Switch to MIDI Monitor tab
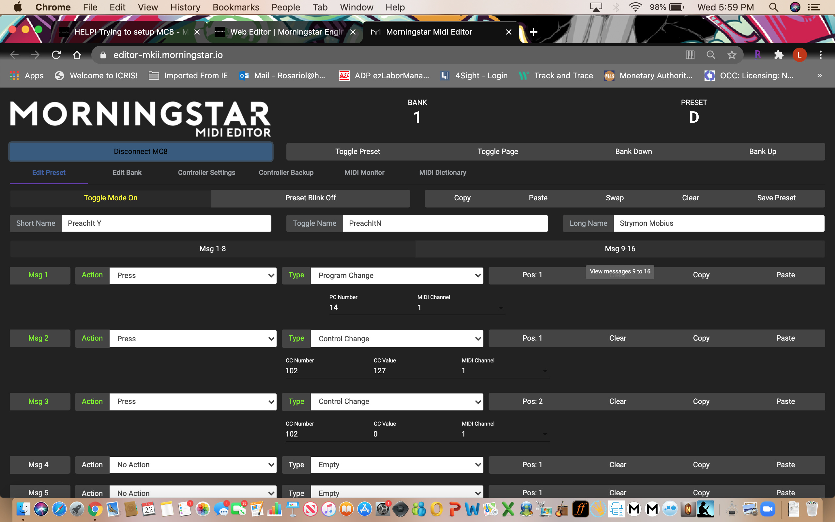This screenshot has width=835, height=522. click(x=364, y=172)
